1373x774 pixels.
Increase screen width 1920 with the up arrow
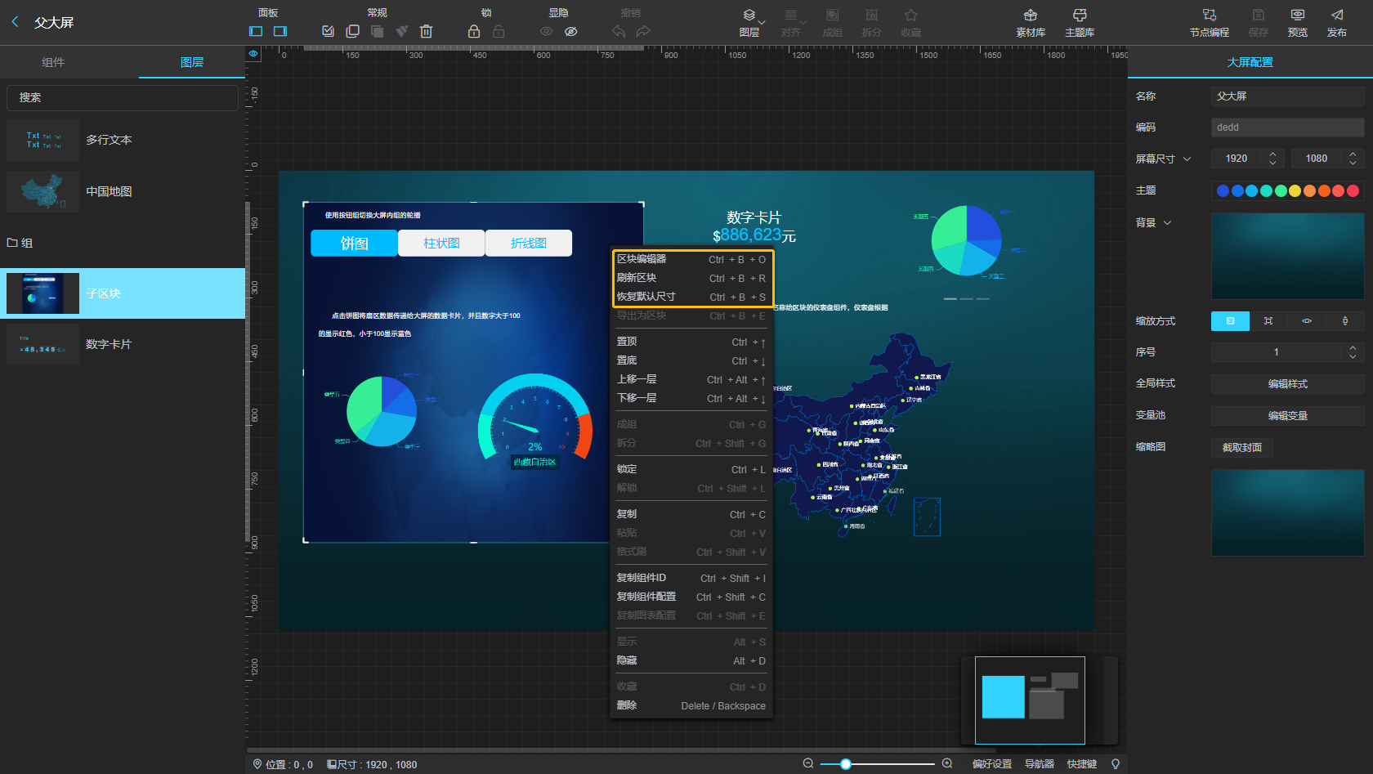tap(1272, 154)
